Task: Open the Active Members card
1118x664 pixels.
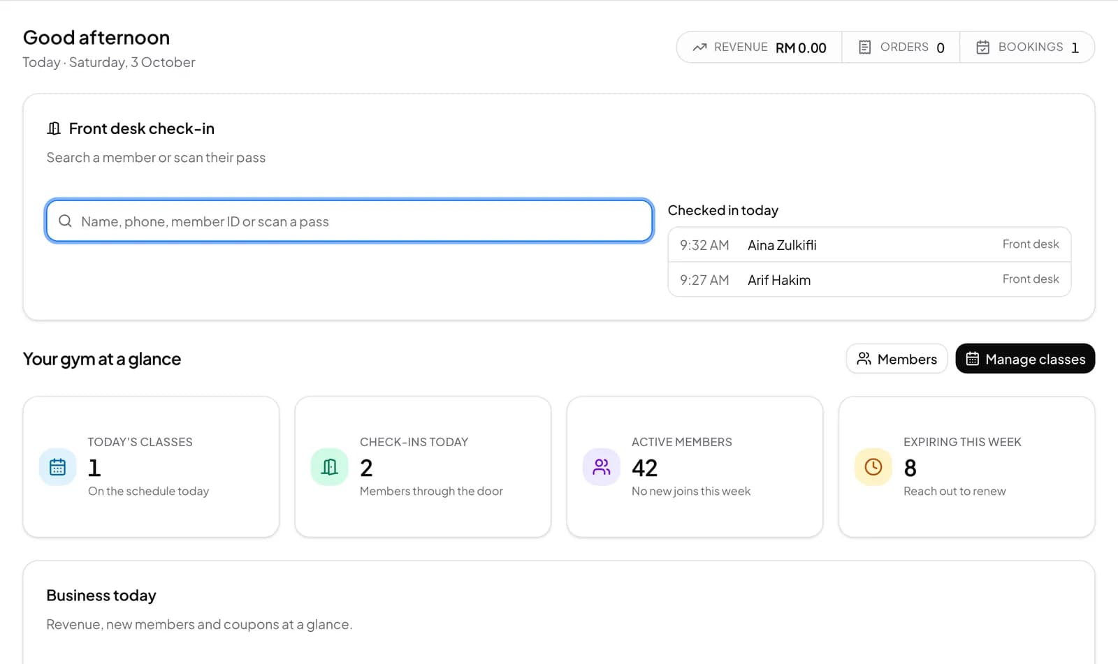Action: click(695, 466)
